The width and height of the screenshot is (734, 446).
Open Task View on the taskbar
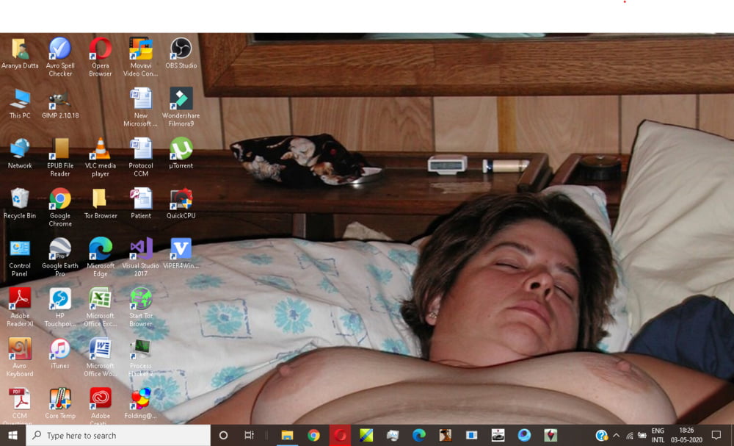click(x=249, y=435)
